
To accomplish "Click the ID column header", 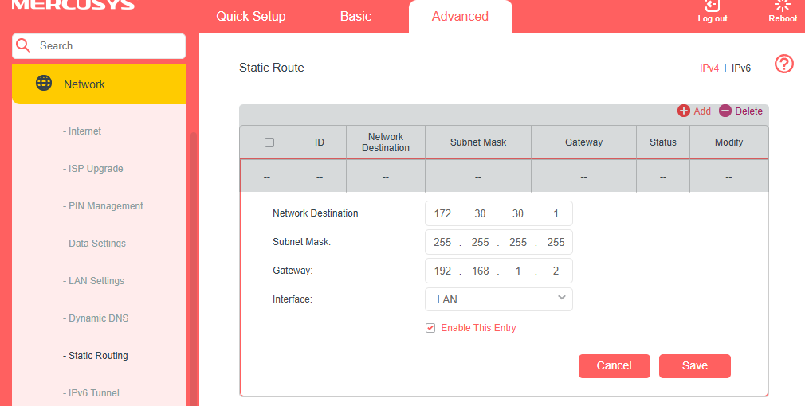I will point(320,142).
